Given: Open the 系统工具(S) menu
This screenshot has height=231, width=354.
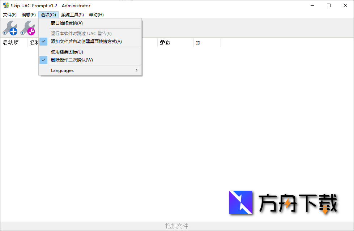Looking at the screenshot, I should (x=72, y=14).
